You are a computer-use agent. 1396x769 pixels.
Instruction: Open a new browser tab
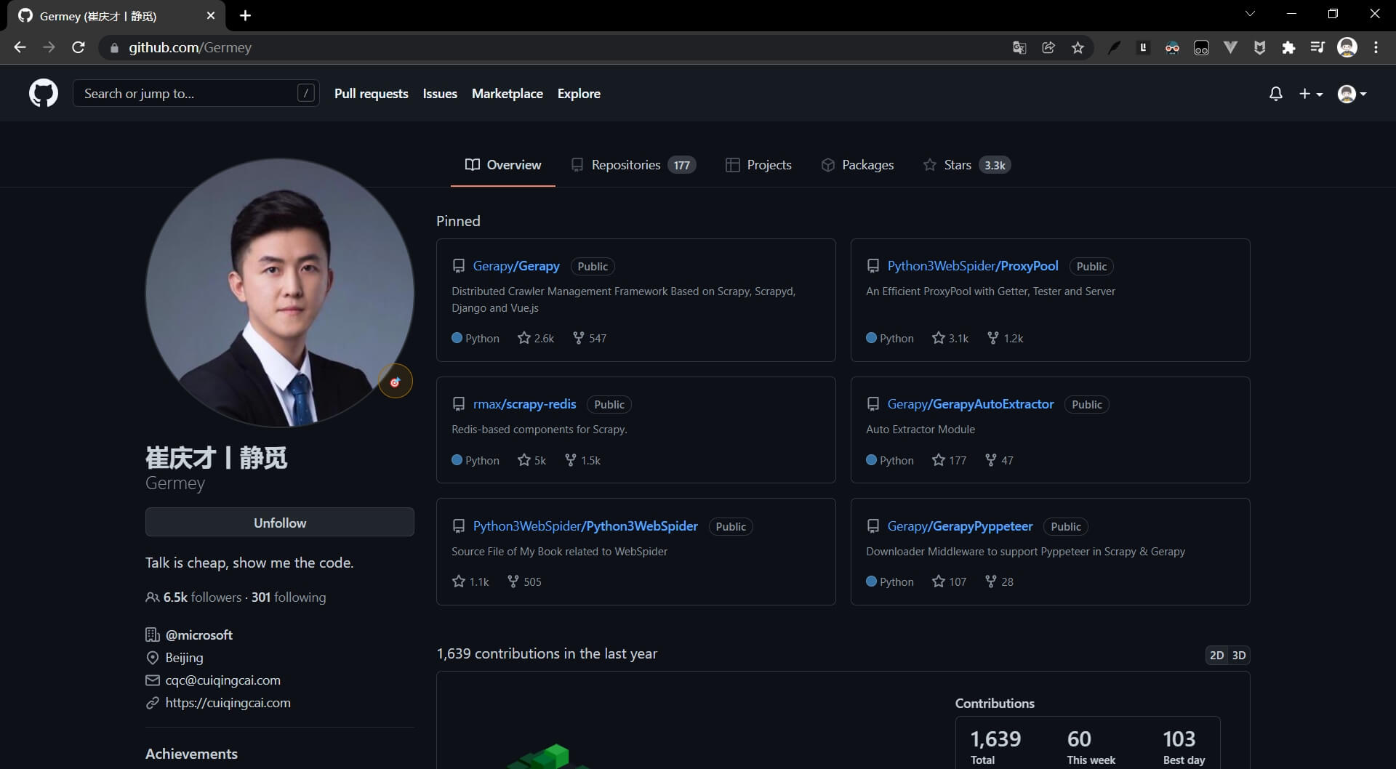[245, 15]
